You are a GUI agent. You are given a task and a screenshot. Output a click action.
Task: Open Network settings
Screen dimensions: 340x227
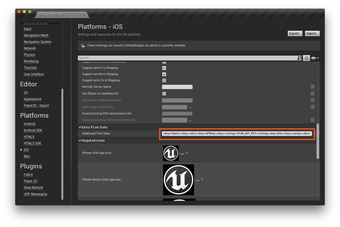pyautogui.click(x=30, y=48)
